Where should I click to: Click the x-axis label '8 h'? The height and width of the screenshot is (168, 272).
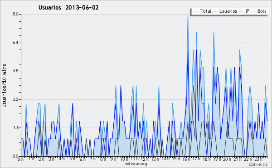pyautogui.click(x=103, y=159)
